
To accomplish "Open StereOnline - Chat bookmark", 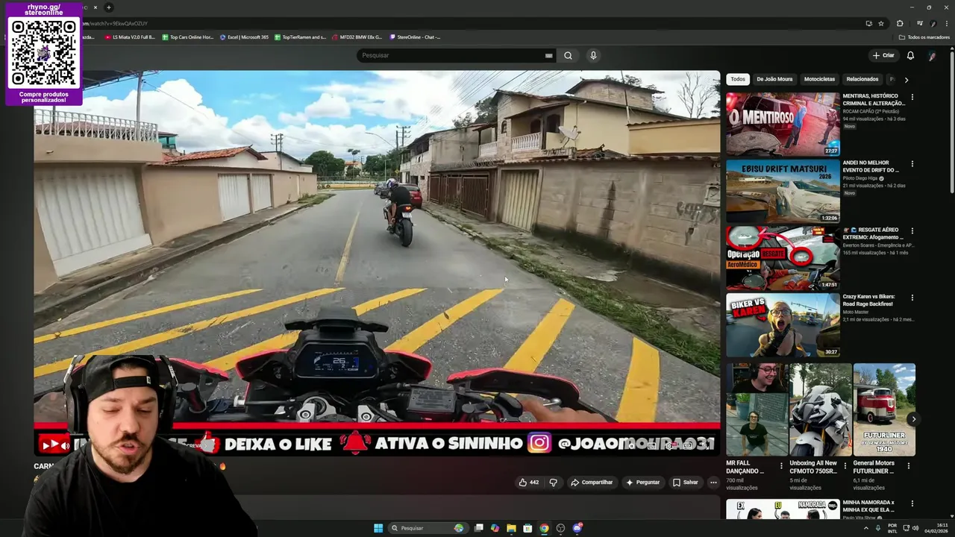I will (x=414, y=37).
